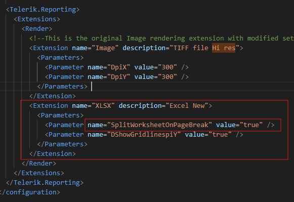294x202 pixels.
Task: Select SplitWorksheetOnPageBreak parameter name
Action: click(159, 125)
